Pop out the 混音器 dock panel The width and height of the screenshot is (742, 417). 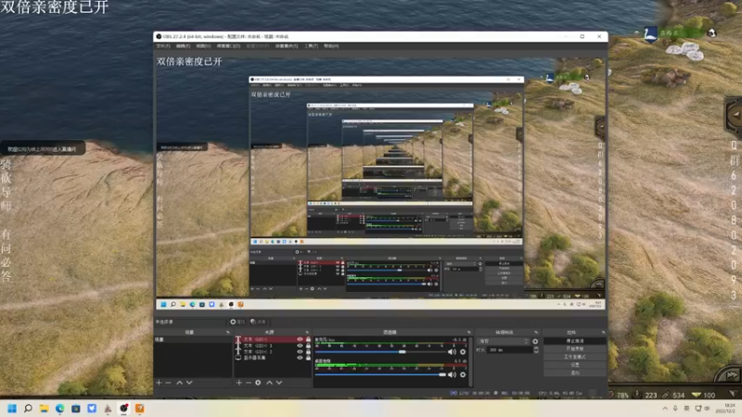coord(469,333)
